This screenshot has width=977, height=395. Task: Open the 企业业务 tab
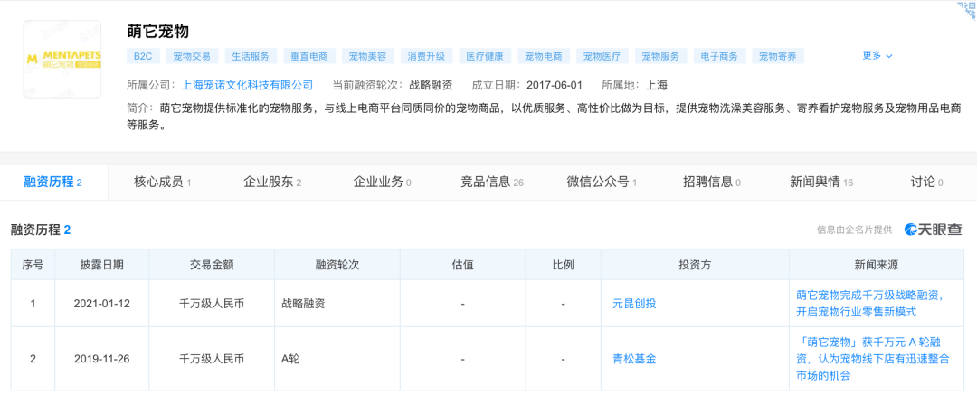click(382, 183)
